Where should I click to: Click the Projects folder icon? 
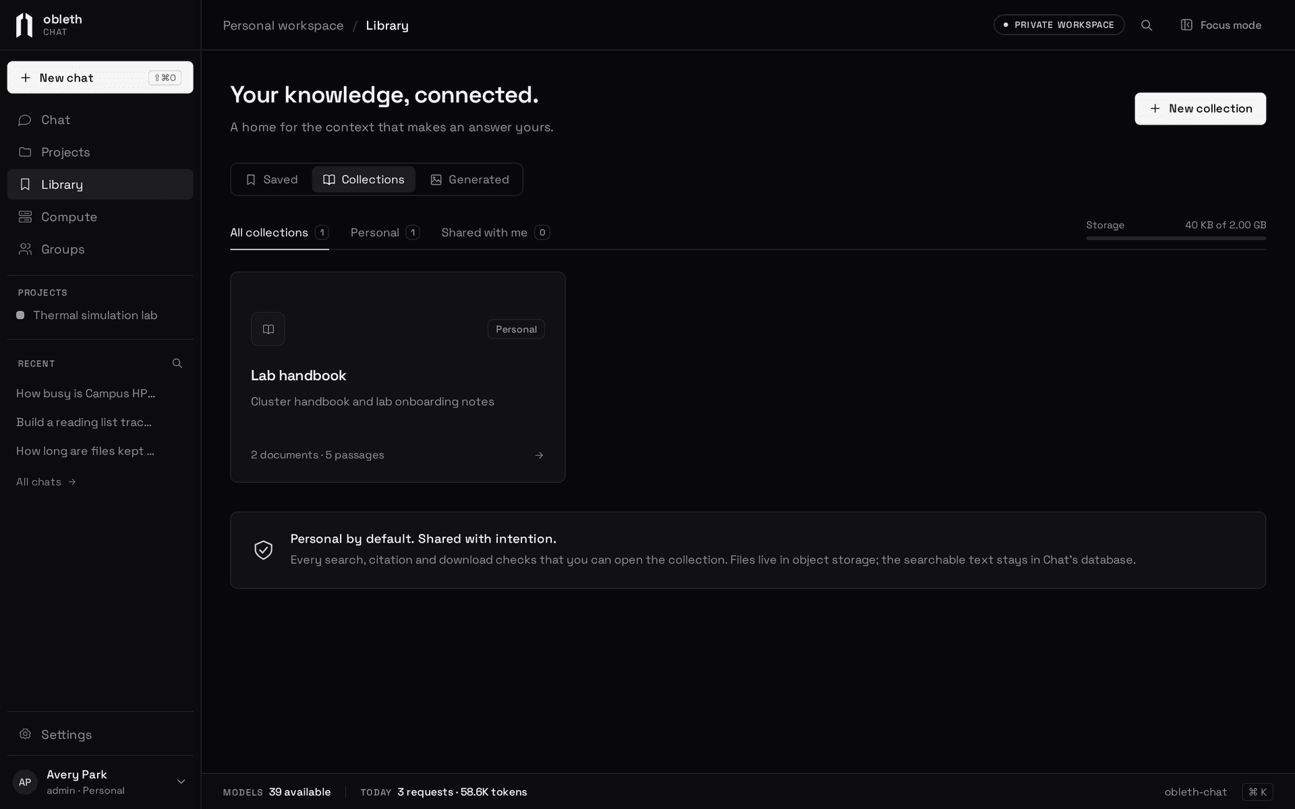[x=25, y=152]
